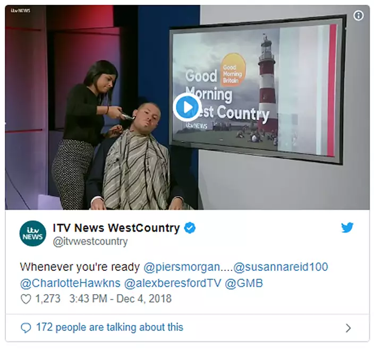Click the info icon on the video

coord(358,16)
